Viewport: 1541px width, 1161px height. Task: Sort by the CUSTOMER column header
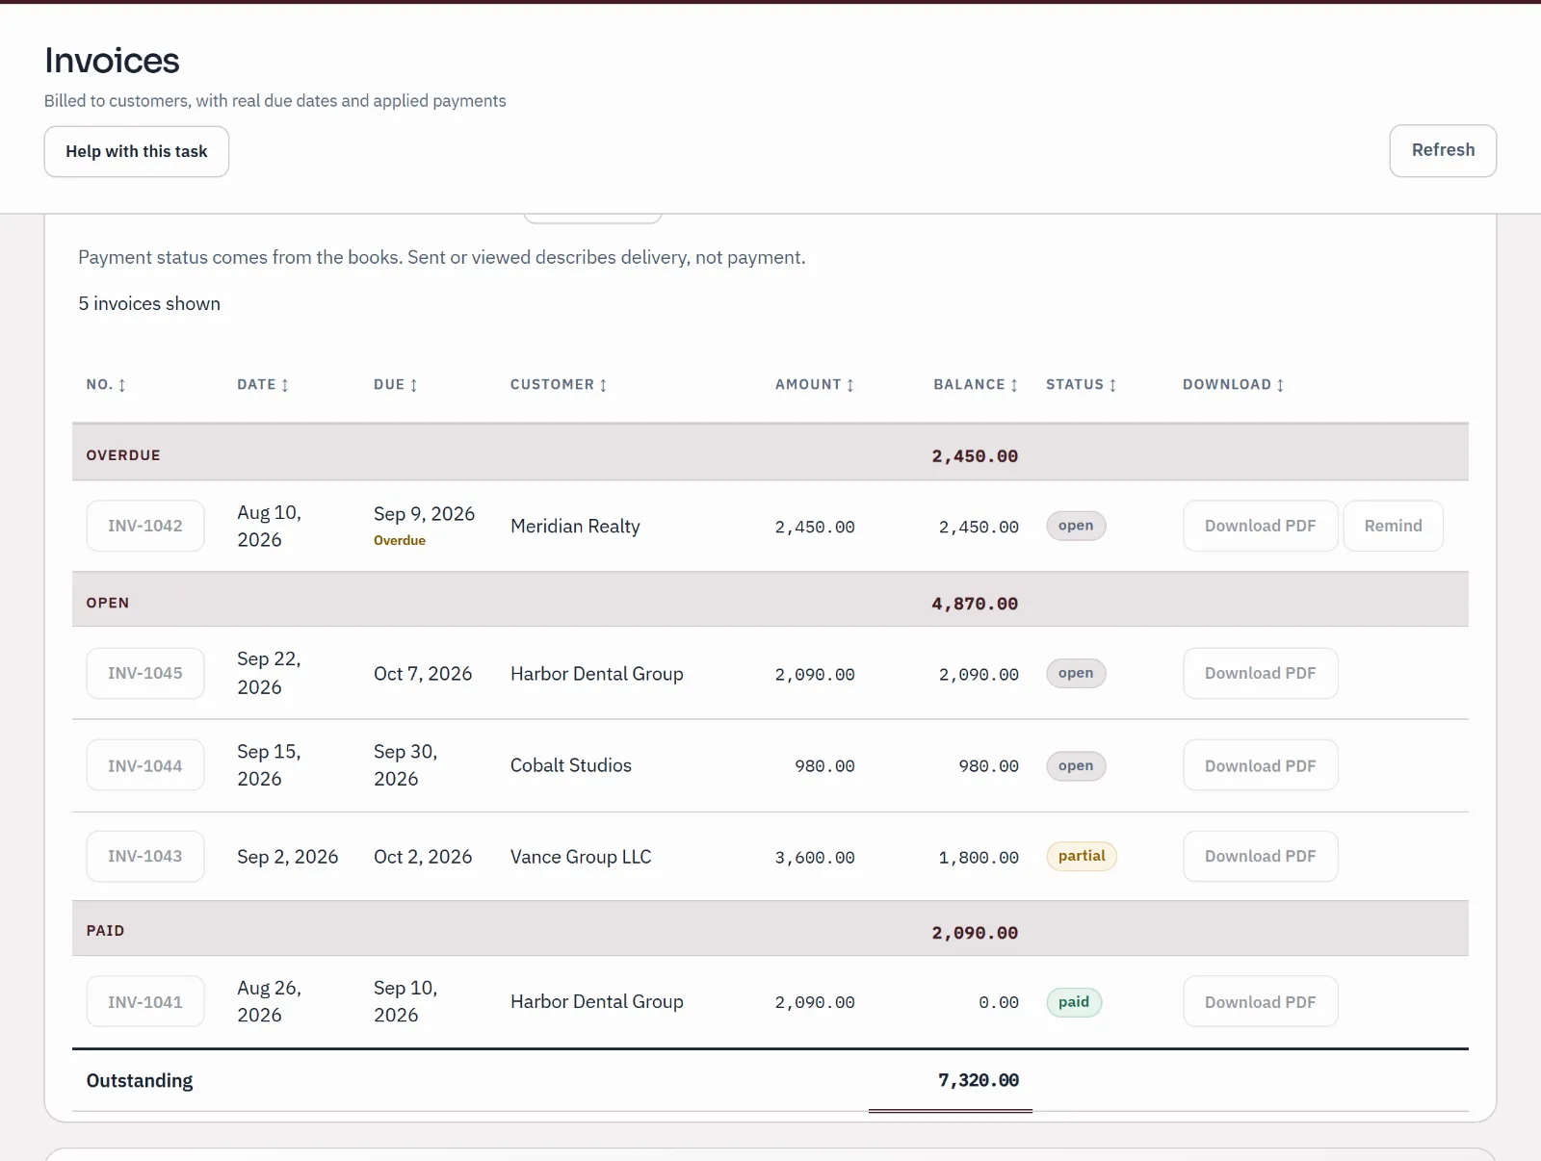(x=559, y=384)
